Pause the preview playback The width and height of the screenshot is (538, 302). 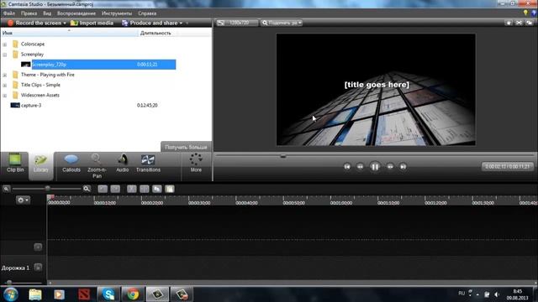[375, 167]
